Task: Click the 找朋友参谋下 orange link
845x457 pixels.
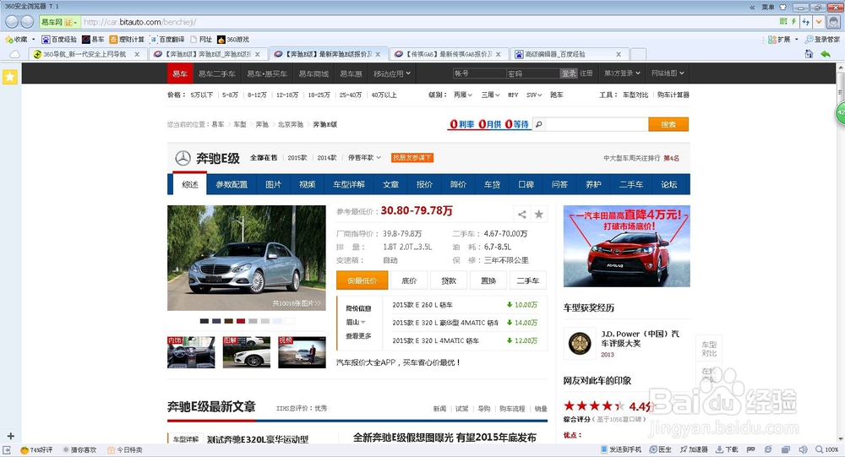Action: [412, 158]
